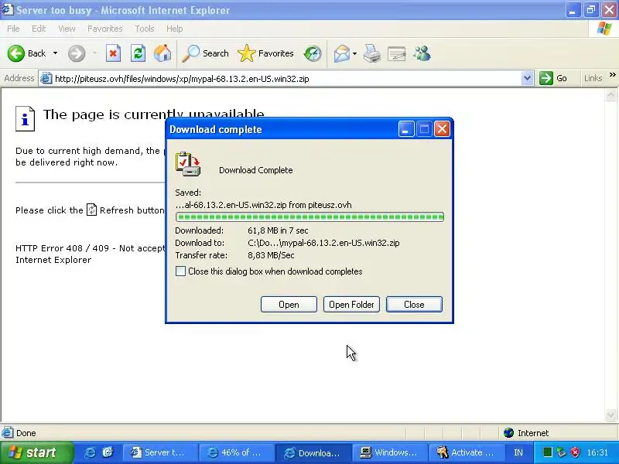Click the Go button
The width and height of the screenshot is (619, 464).
click(x=553, y=78)
